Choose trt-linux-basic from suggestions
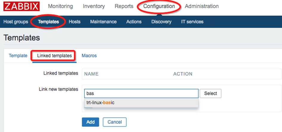282x132 pixels. click(x=141, y=103)
